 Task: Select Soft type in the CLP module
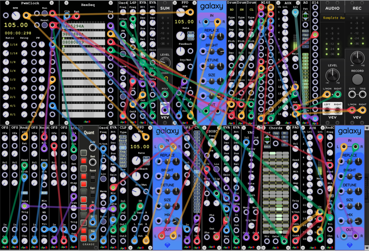tap(123, 137)
